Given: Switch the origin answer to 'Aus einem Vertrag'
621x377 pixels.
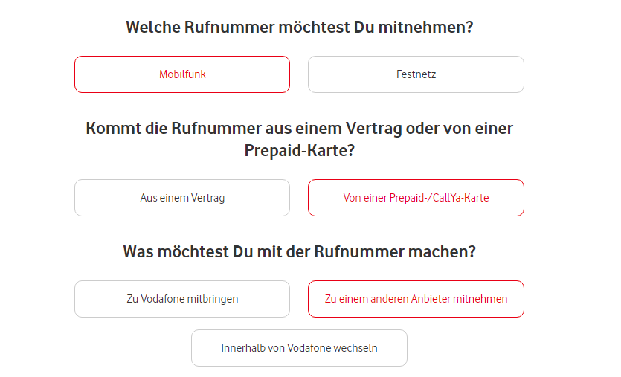Looking at the screenshot, I should pos(182,198).
